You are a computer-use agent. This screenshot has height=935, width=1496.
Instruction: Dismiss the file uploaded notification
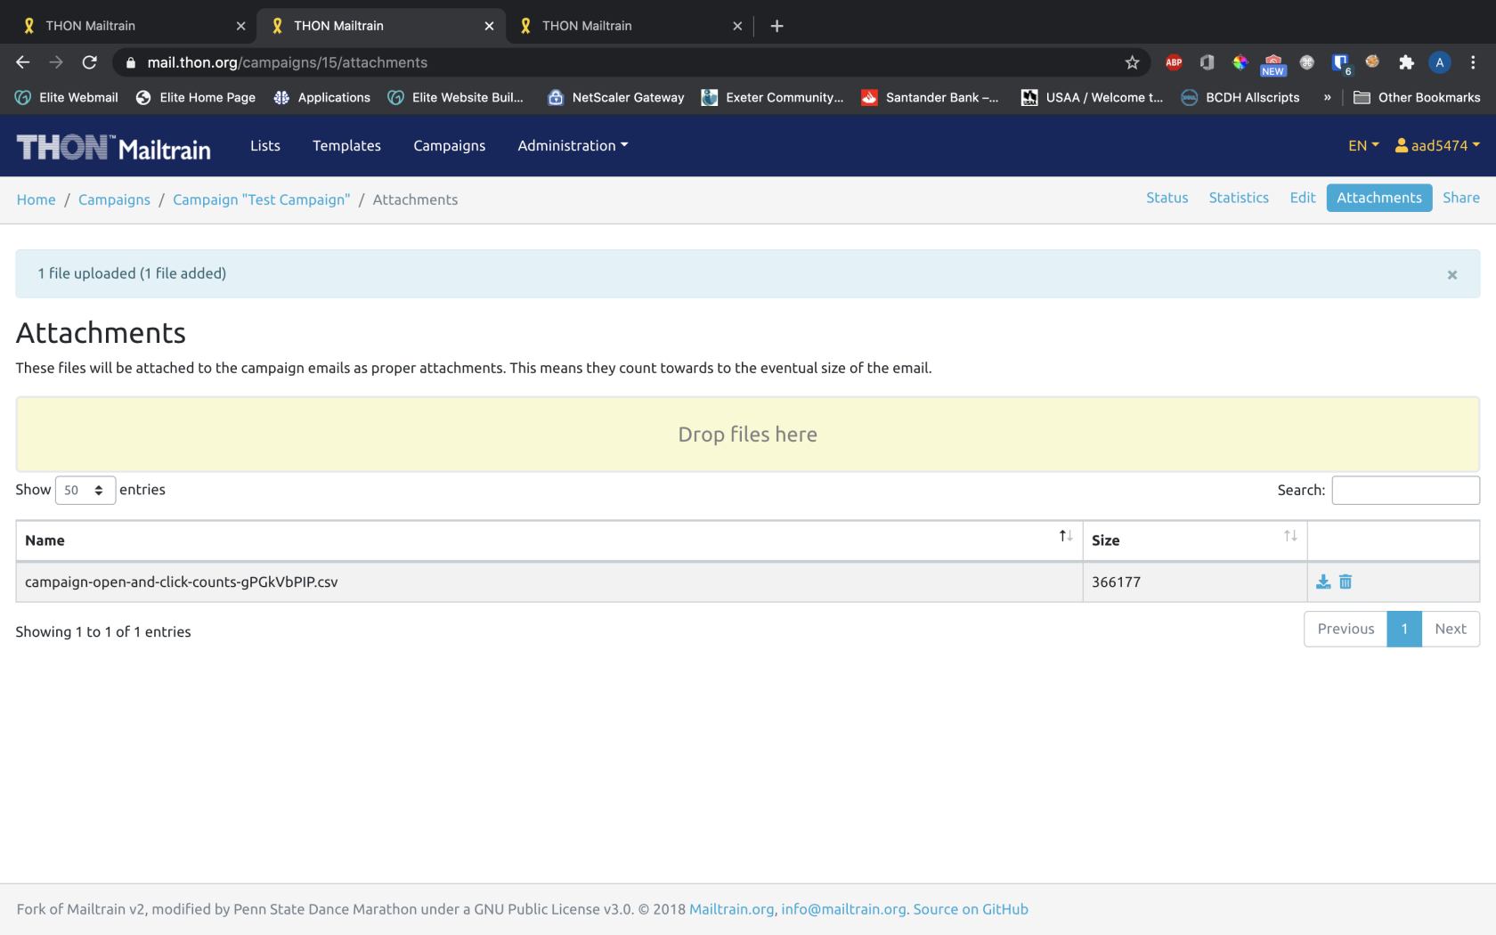click(1452, 274)
